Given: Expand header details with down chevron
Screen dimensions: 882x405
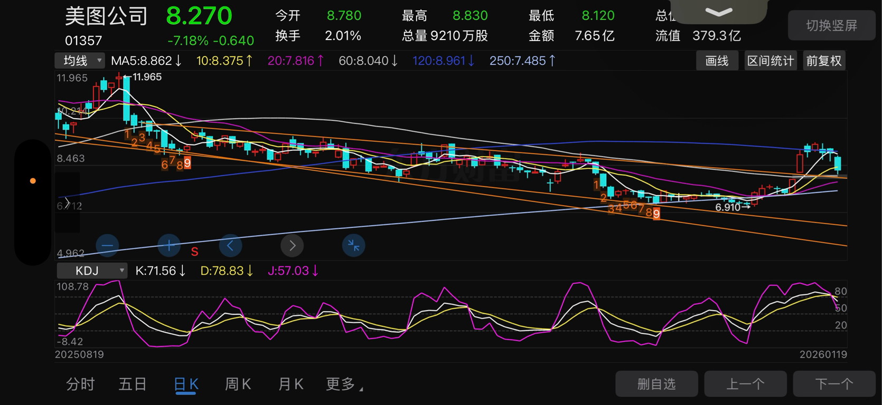Looking at the screenshot, I should pyautogui.click(x=719, y=12).
